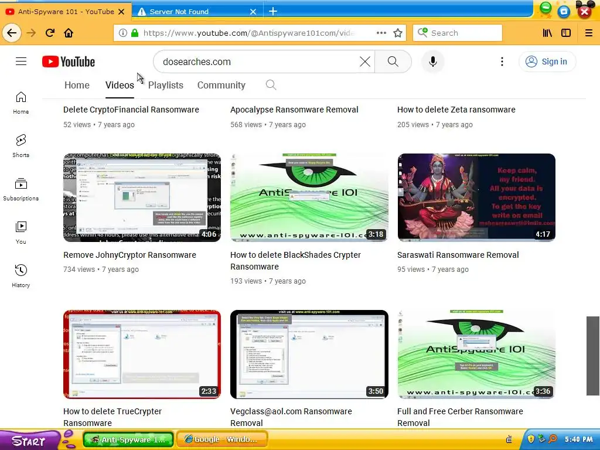This screenshot has height=450, width=600.
Task: Open the browser home page
Action: coord(69,33)
